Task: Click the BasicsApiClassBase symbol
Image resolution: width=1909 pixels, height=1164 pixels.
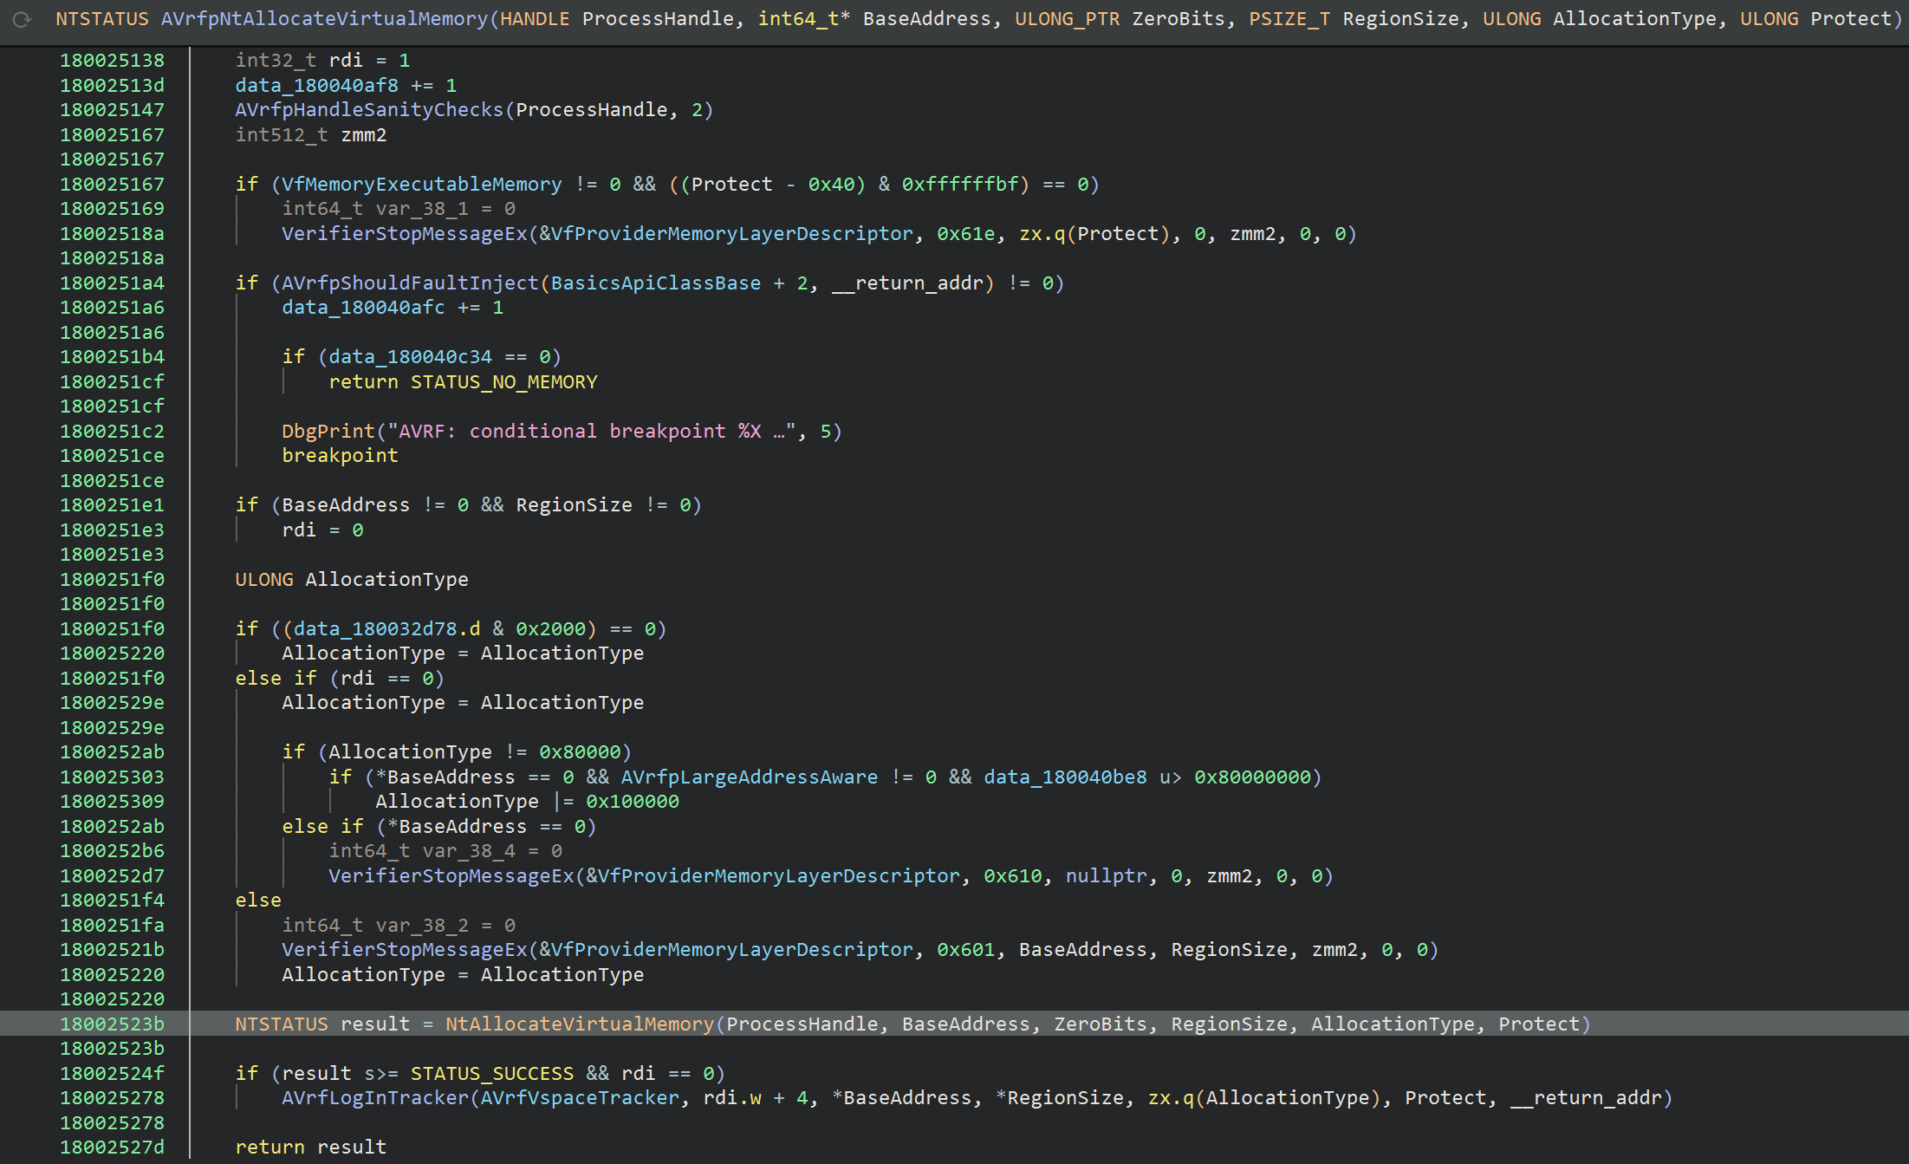Action: pos(655,283)
